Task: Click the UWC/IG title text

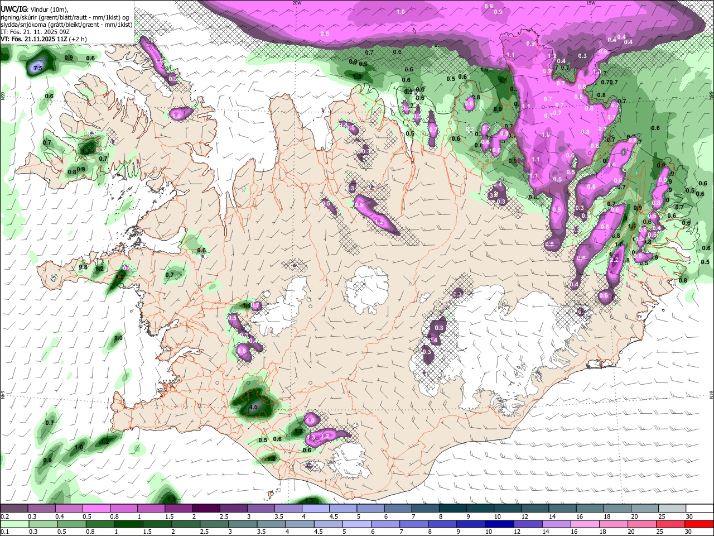Action: tap(13, 9)
